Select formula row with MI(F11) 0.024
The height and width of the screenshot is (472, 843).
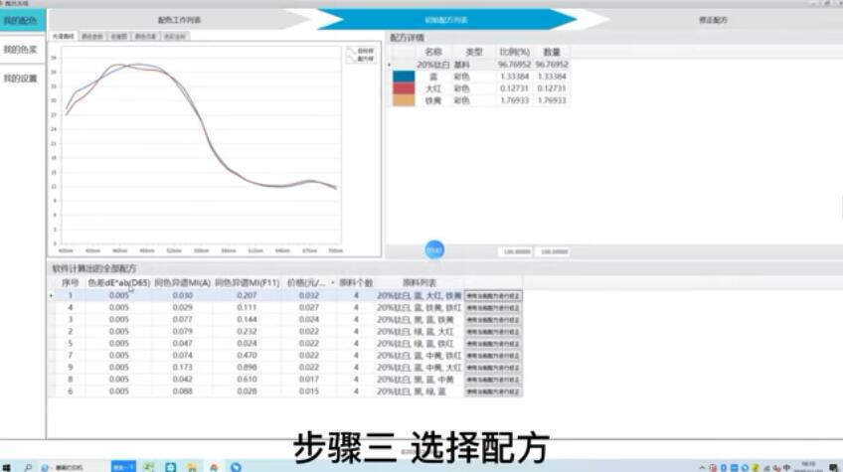(285, 344)
